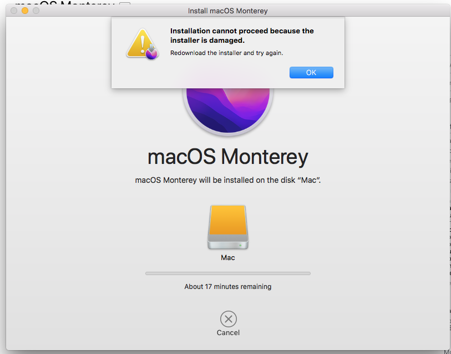Click the 'About 17 minutes remaining' text
451x354 pixels.
point(228,287)
